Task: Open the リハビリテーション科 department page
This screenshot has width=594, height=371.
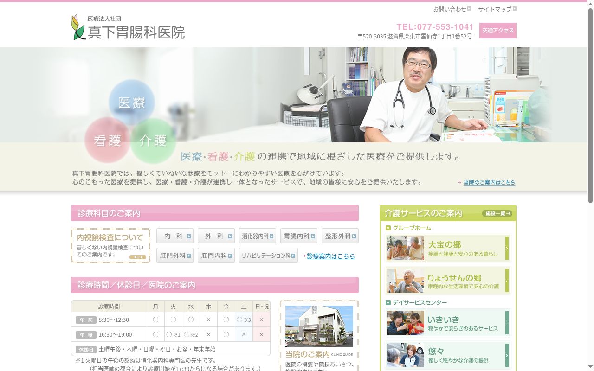Action: (268, 256)
